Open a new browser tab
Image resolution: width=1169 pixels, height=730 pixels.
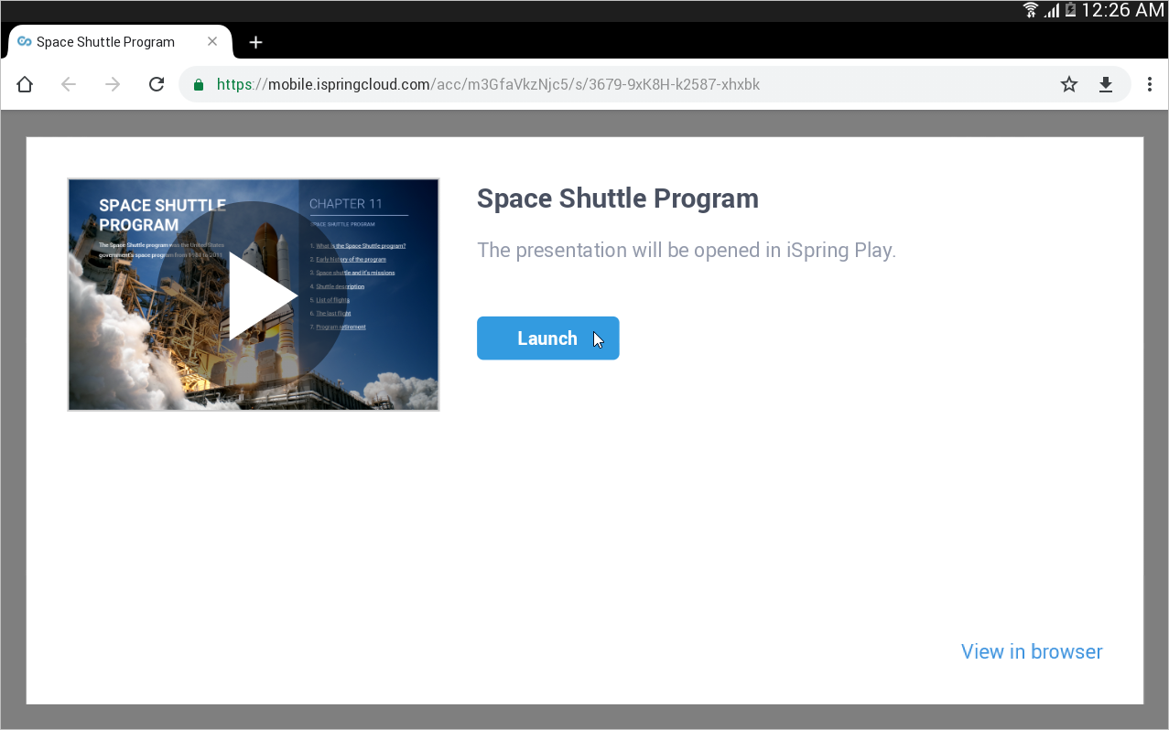(256, 42)
